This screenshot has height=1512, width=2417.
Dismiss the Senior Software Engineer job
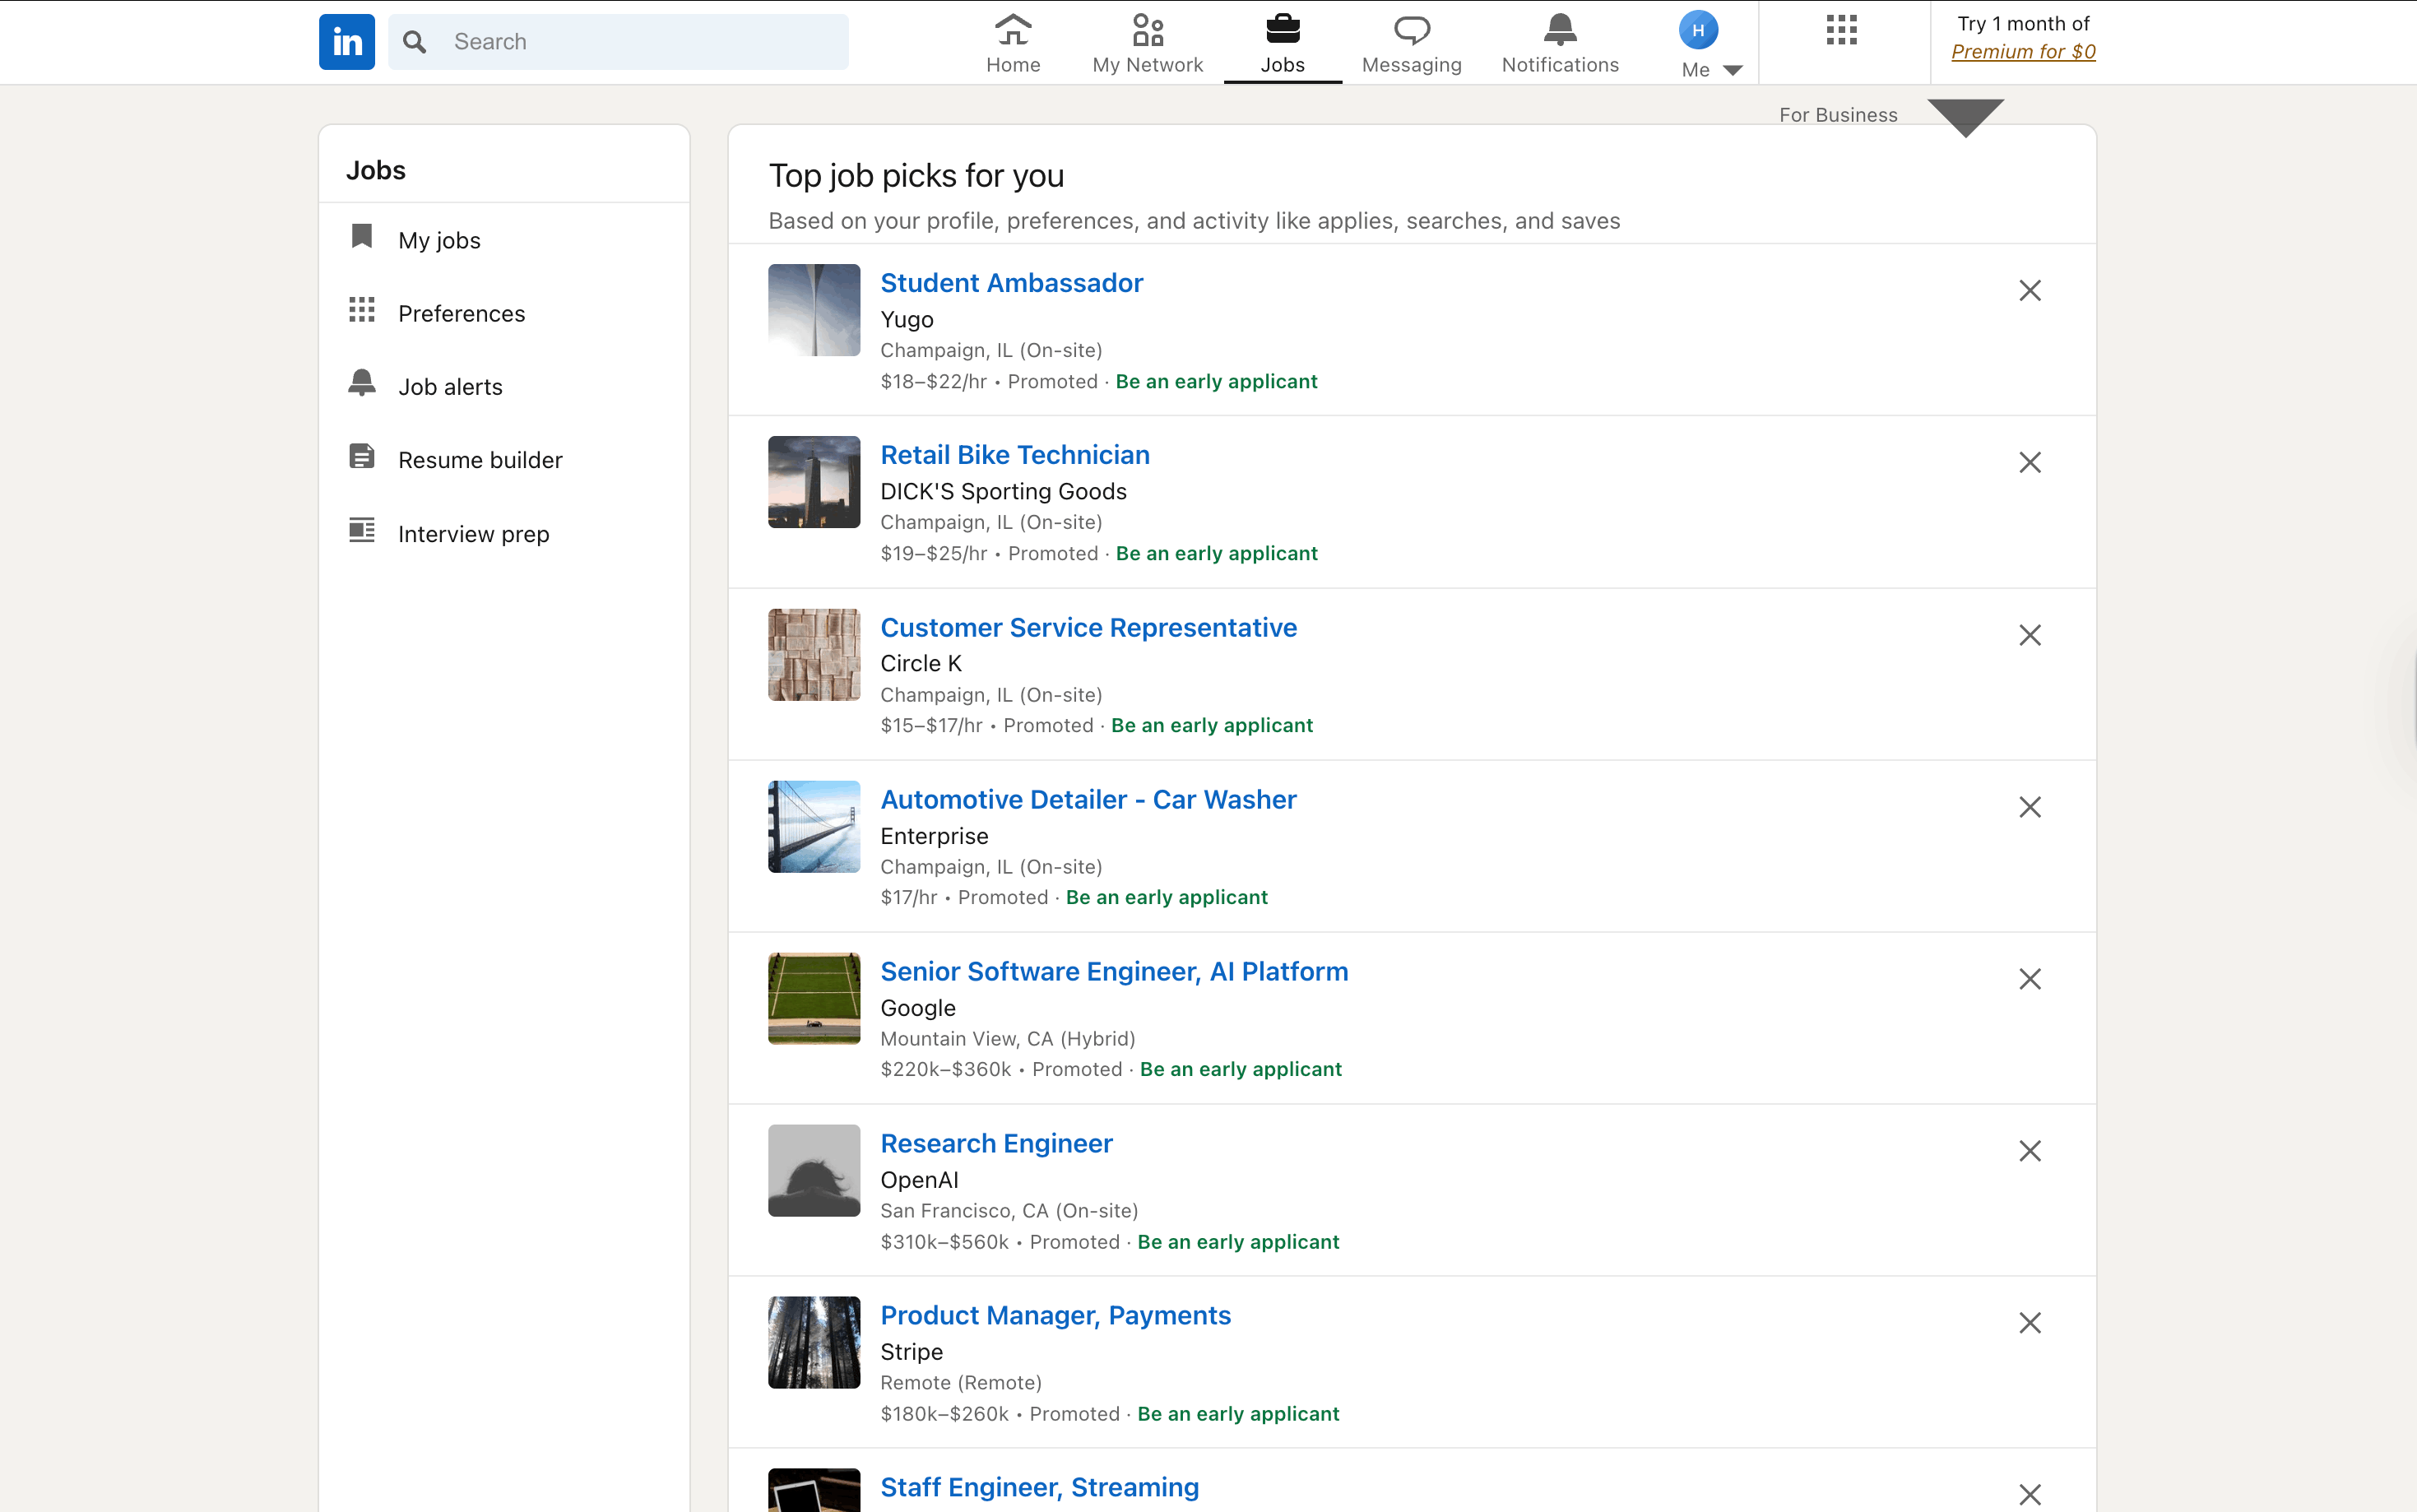[x=2029, y=980]
